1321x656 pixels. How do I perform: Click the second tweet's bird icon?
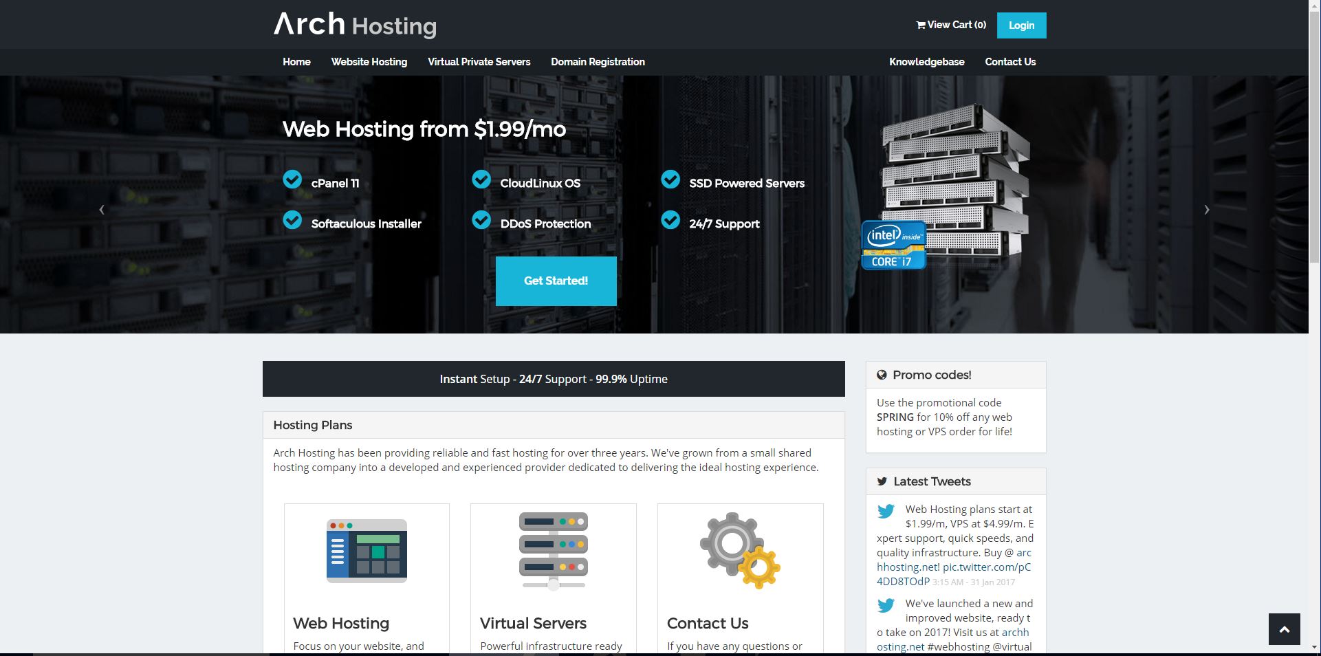point(886,605)
